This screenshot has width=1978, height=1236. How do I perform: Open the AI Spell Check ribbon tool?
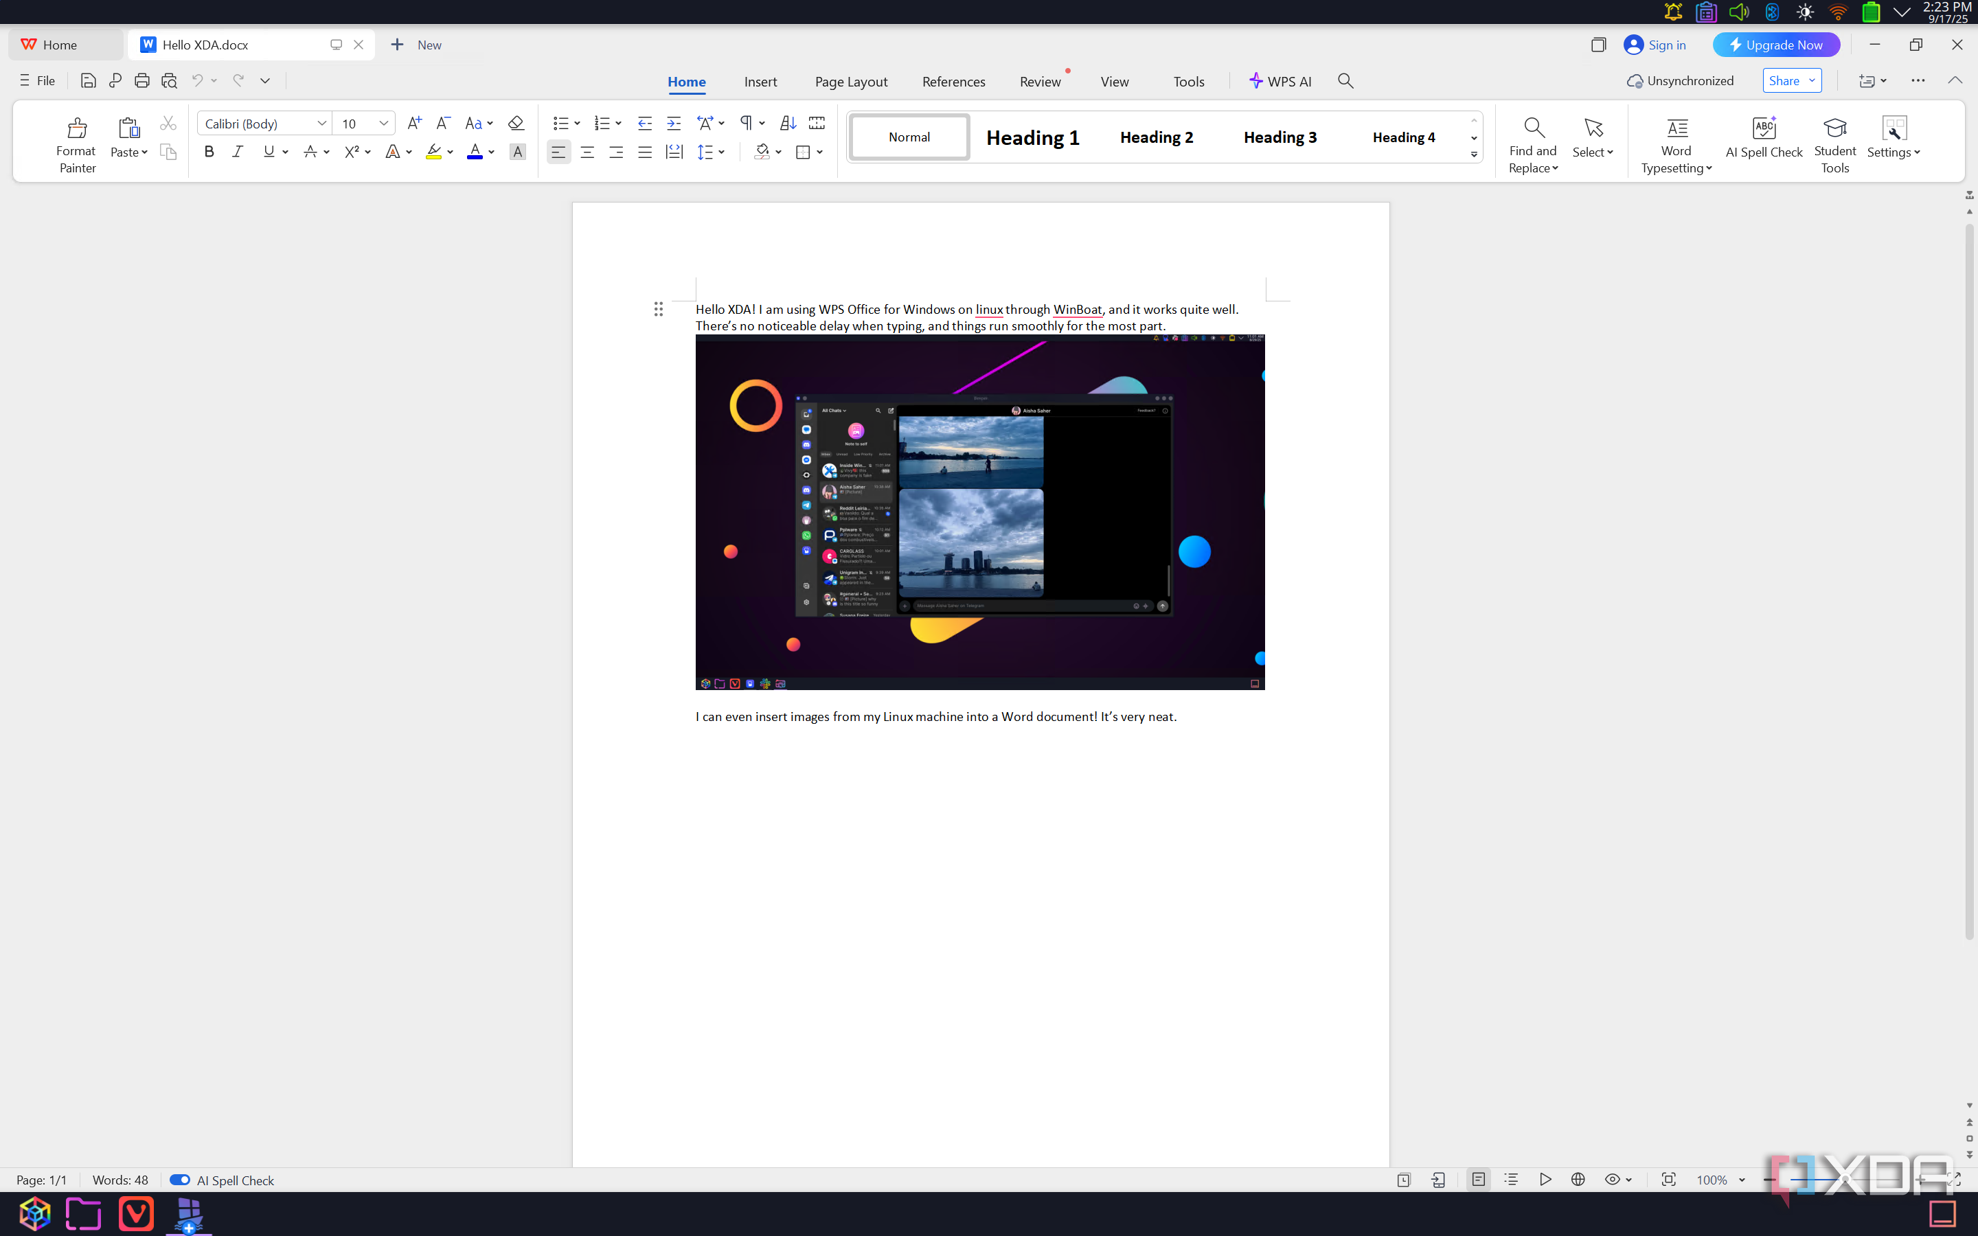(x=1764, y=137)
